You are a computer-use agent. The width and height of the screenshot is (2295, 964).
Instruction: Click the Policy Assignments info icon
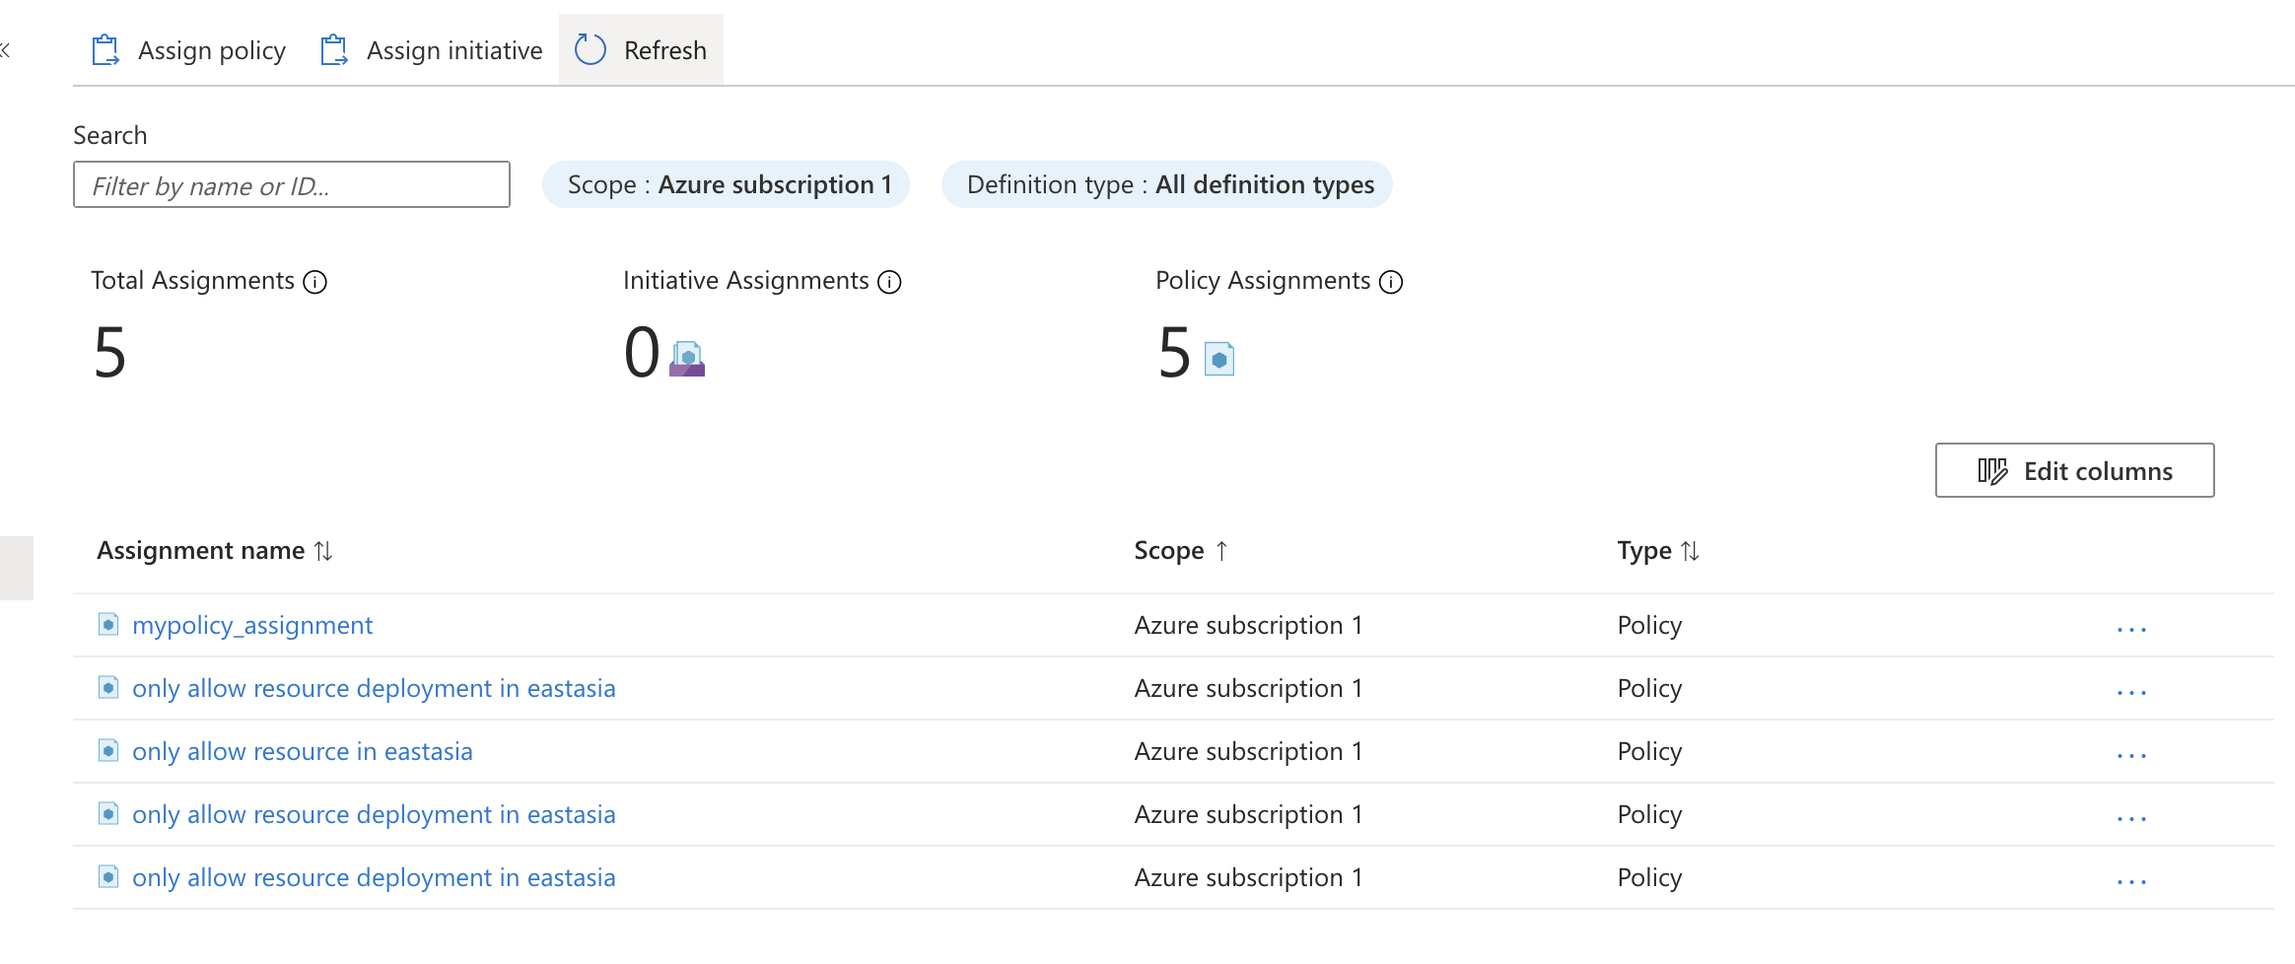tap(1391, 283)
